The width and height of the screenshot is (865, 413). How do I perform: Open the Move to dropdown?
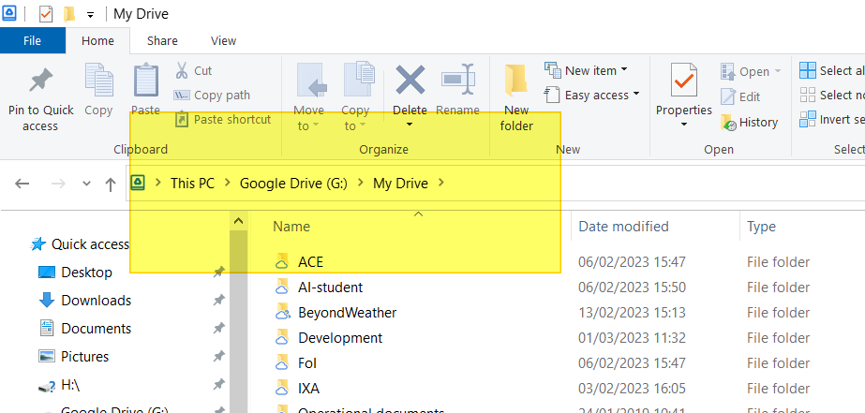309,97
